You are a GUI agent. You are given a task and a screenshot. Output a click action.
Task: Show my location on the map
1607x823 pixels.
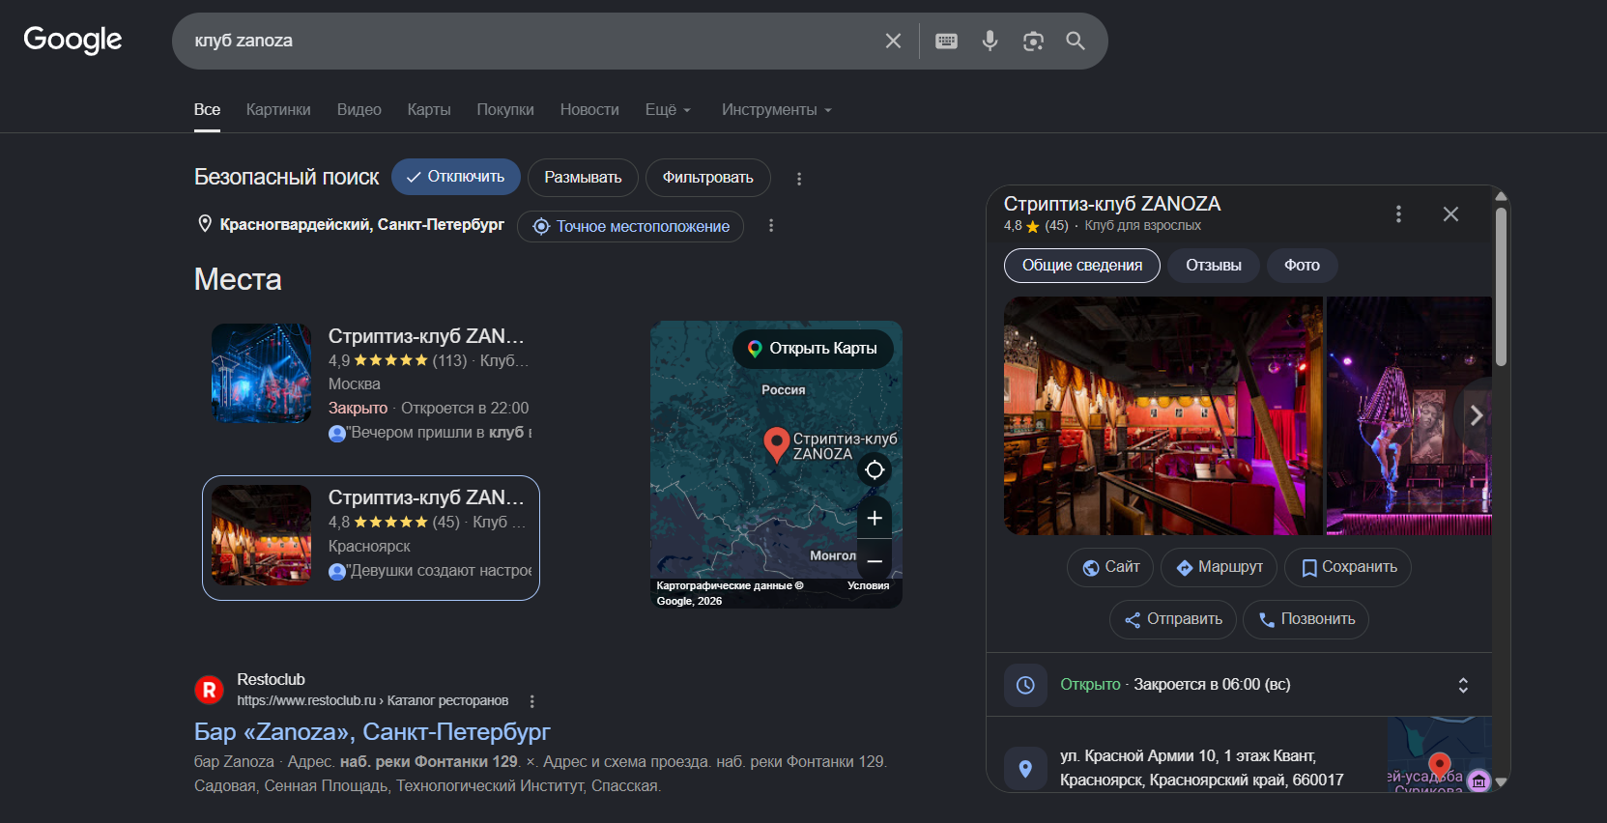pos(875,469)
